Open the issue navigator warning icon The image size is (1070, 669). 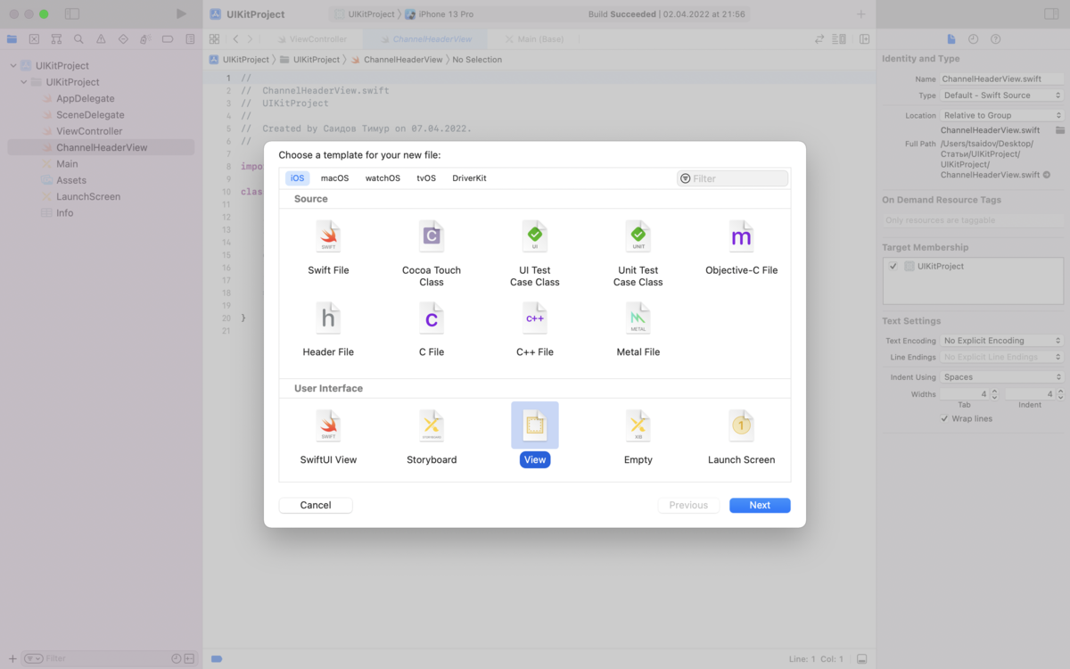click(101, 39)
